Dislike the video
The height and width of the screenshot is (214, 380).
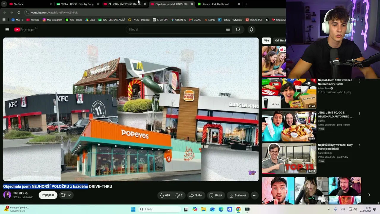(x=179, y=195)
